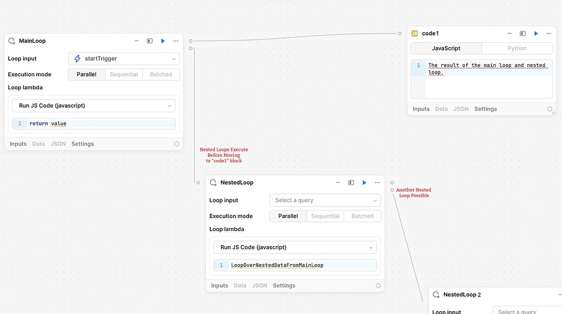The image size is (562, 314).
Task: Open the code1 block's three-dot menu
Action: click(549, 34)
